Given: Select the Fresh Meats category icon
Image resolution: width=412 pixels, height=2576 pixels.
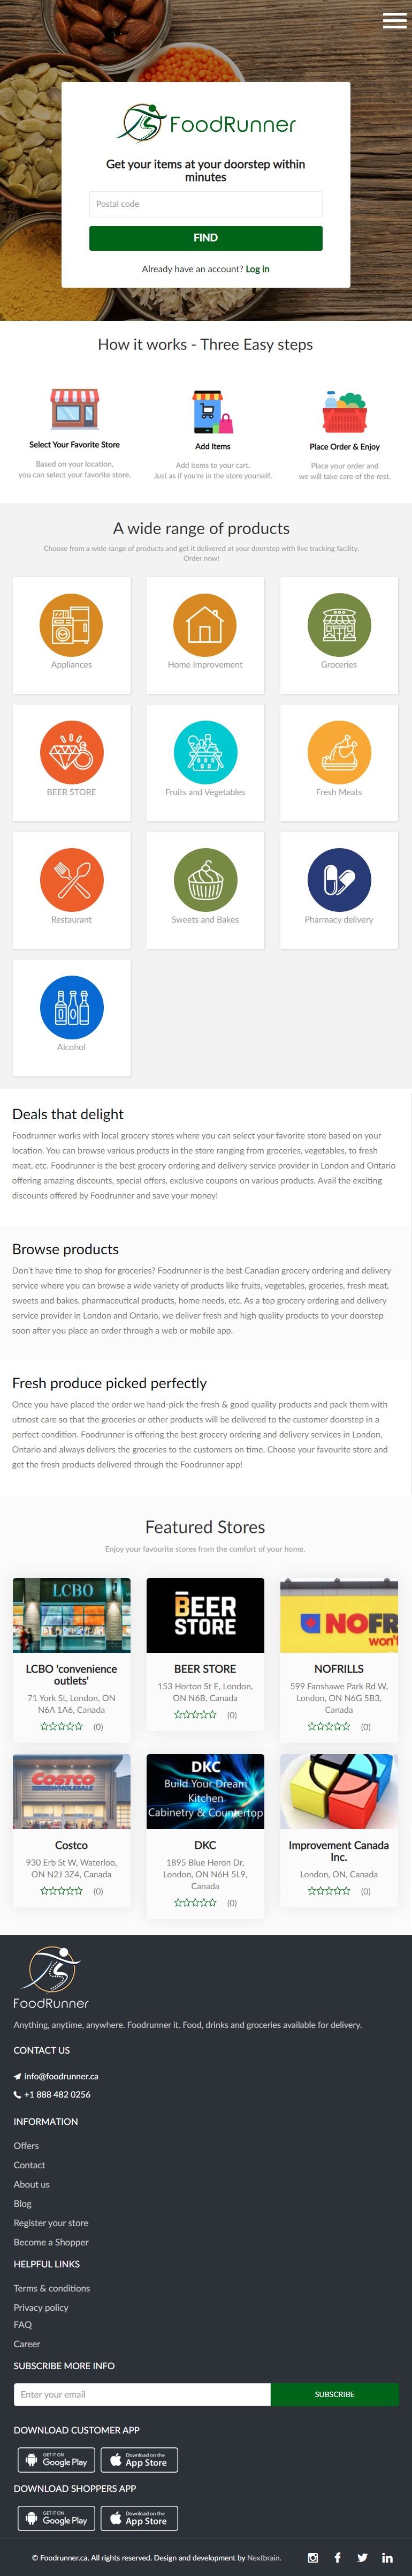Looking at the screenshot, I should tap(338, 752).
